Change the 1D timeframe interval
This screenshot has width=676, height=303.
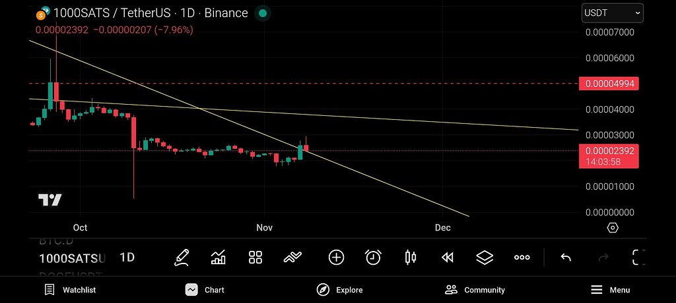point(127,257)
